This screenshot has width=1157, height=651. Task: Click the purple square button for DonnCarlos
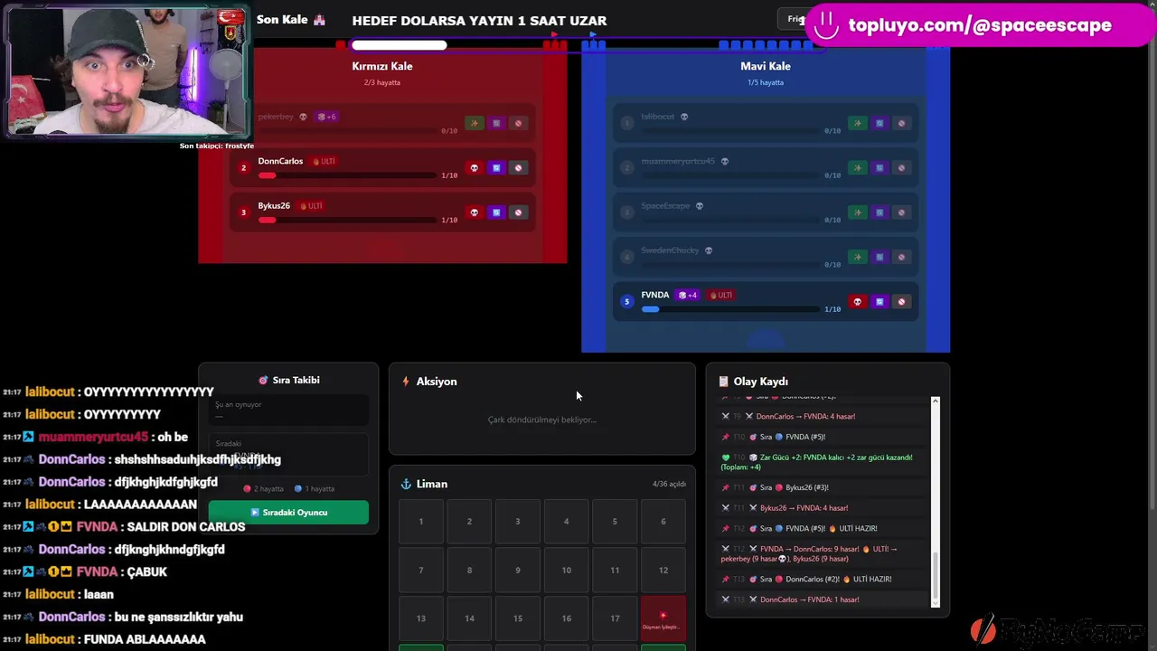[496, 167]
